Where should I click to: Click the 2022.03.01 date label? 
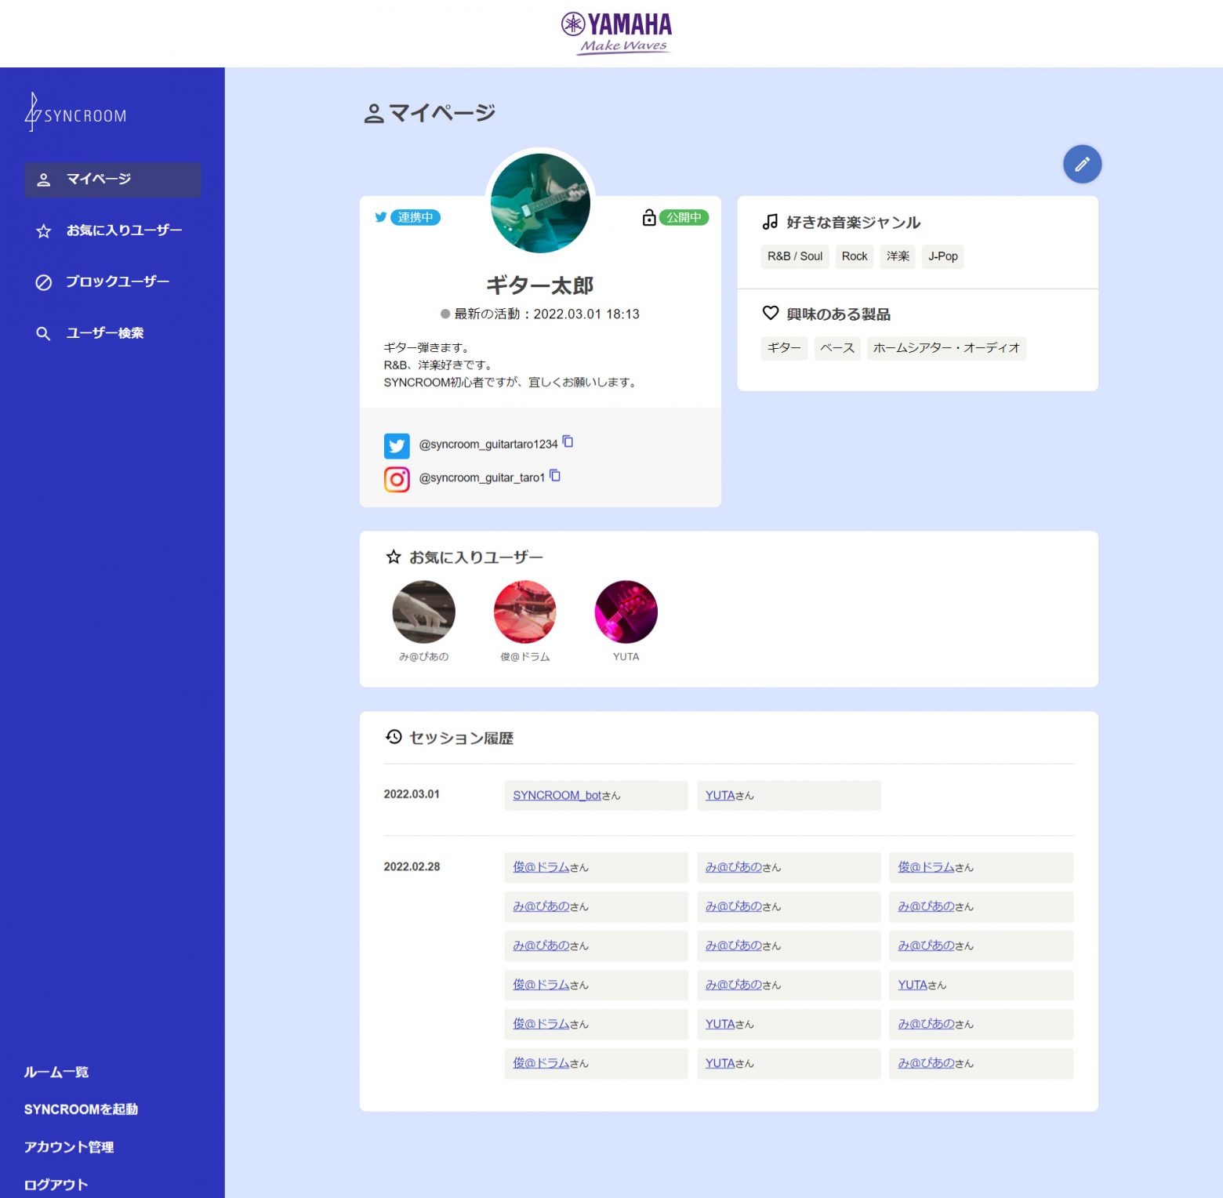412,794
